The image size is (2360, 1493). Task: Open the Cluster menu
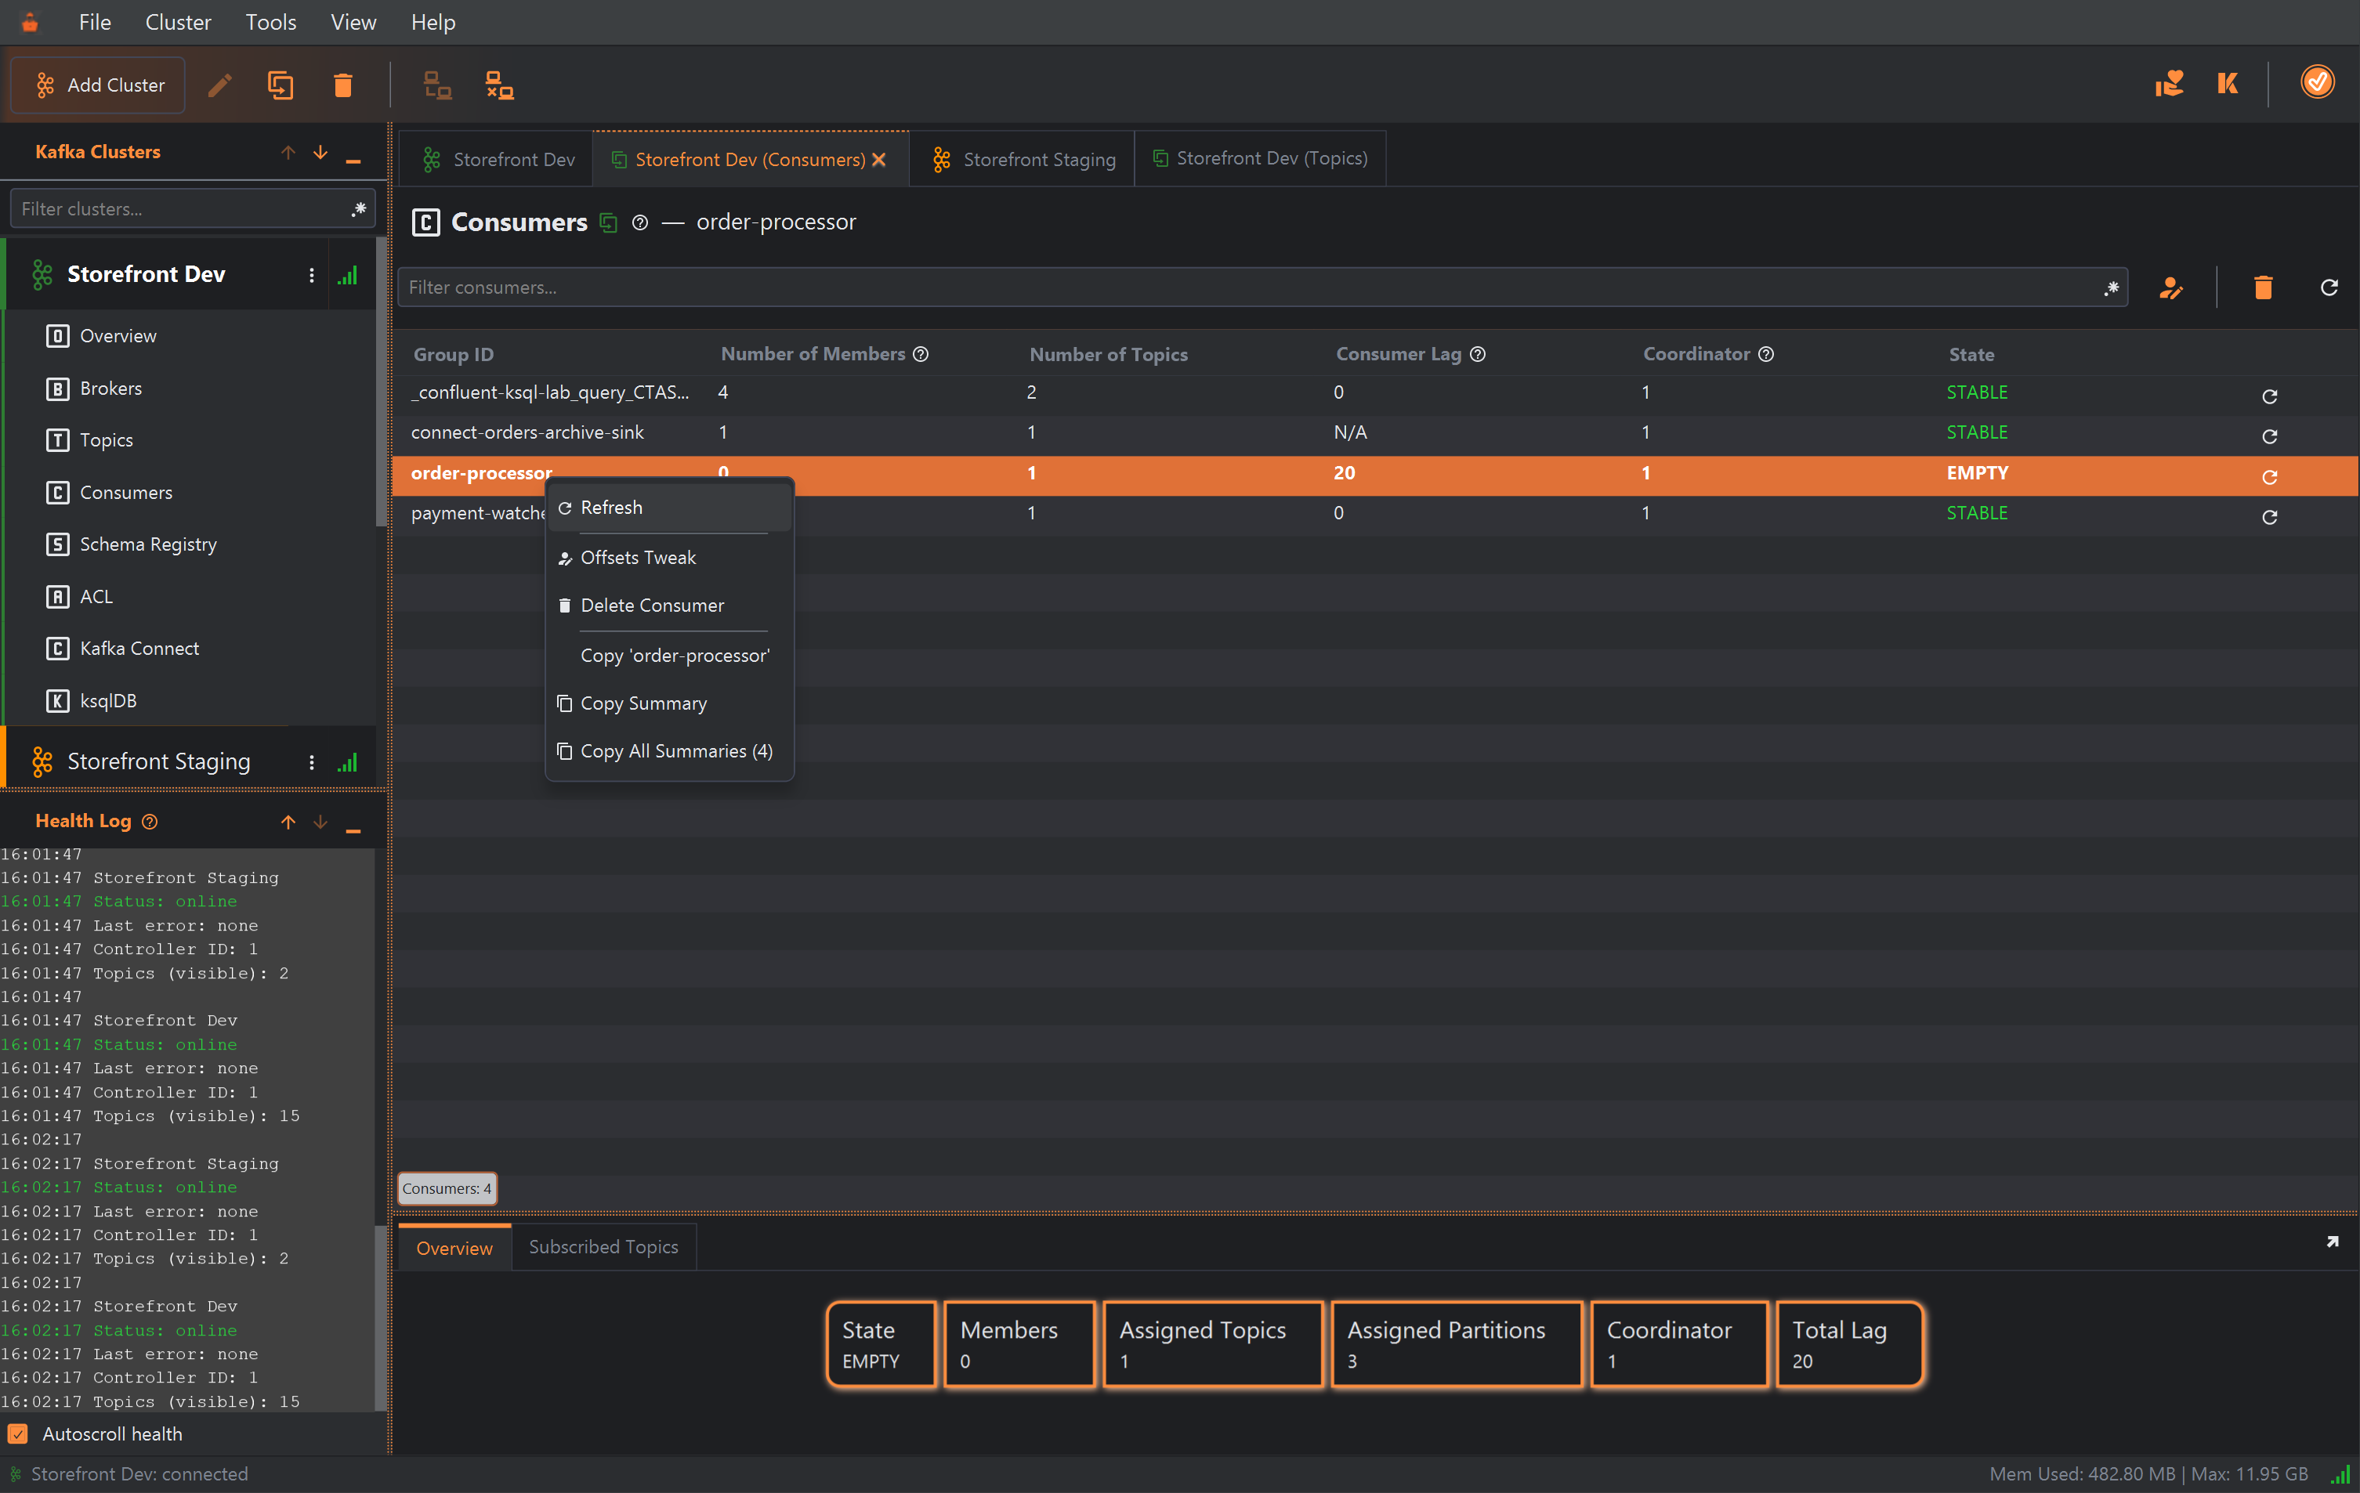click(177, 22)
